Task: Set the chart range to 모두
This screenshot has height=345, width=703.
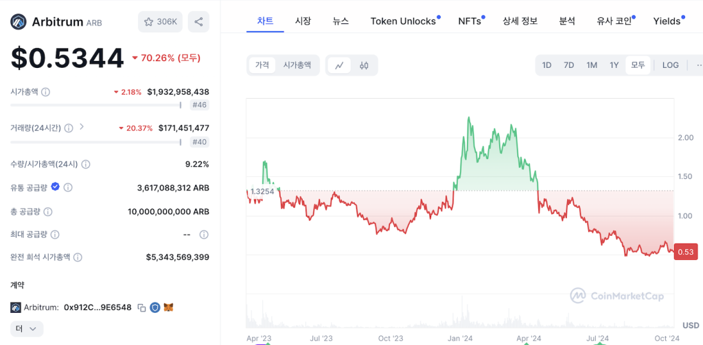Action: coord(638,65)
